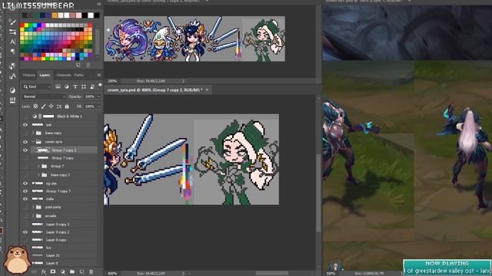Open the Adjustments panel circle icon
This screenshot has width=492, height=276.
click(x=12, y=90)
